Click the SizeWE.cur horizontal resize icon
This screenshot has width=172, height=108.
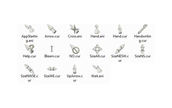[52, 69]
